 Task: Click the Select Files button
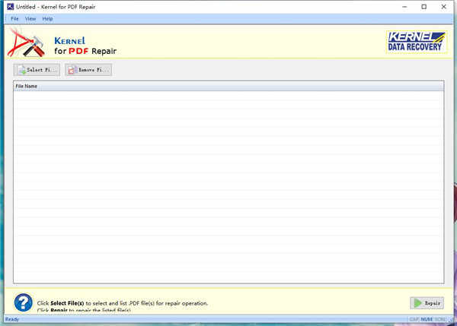pos(37,70)
